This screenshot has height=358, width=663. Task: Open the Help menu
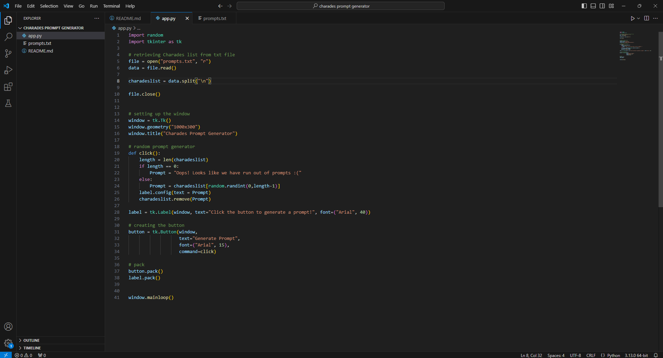click(130, 6)
